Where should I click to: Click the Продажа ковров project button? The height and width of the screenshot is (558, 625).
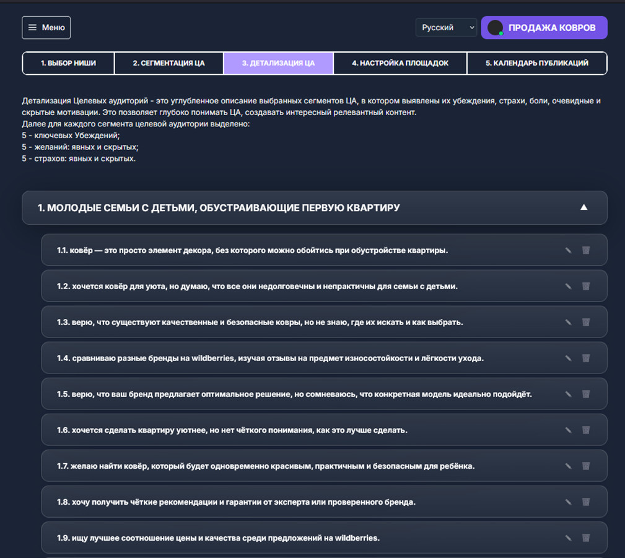pyautogui.click(x=544, y=28)
